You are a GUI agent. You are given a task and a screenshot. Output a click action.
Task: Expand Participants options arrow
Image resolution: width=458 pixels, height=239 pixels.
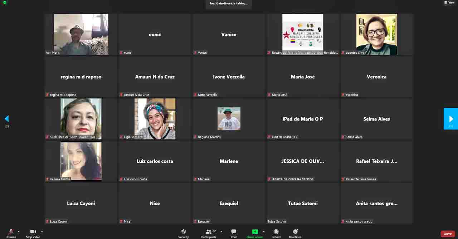click(221, 231)
